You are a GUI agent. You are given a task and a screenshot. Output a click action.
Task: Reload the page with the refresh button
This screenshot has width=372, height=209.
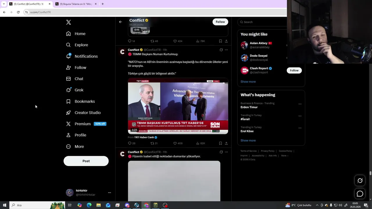tap(18, 12)
